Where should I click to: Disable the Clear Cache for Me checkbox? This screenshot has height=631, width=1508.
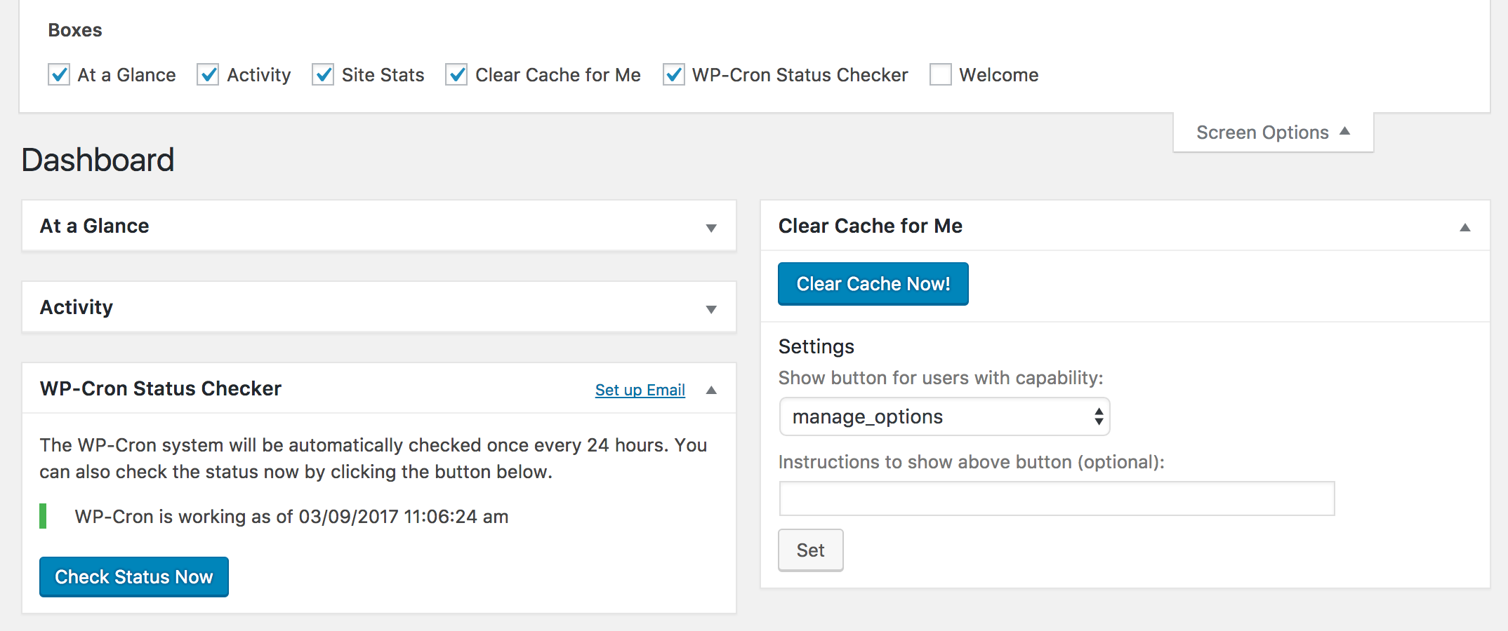456,74
